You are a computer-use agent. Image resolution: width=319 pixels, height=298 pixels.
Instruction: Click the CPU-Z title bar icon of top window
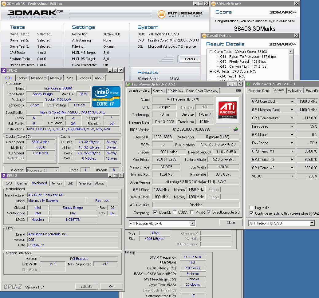[x=4, y=70]
